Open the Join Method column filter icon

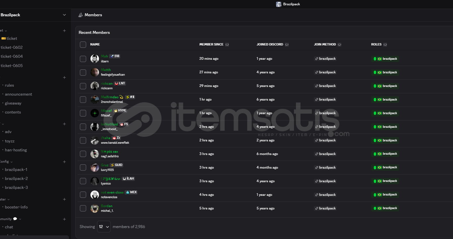pyautogui.click(x=339, y=44)
